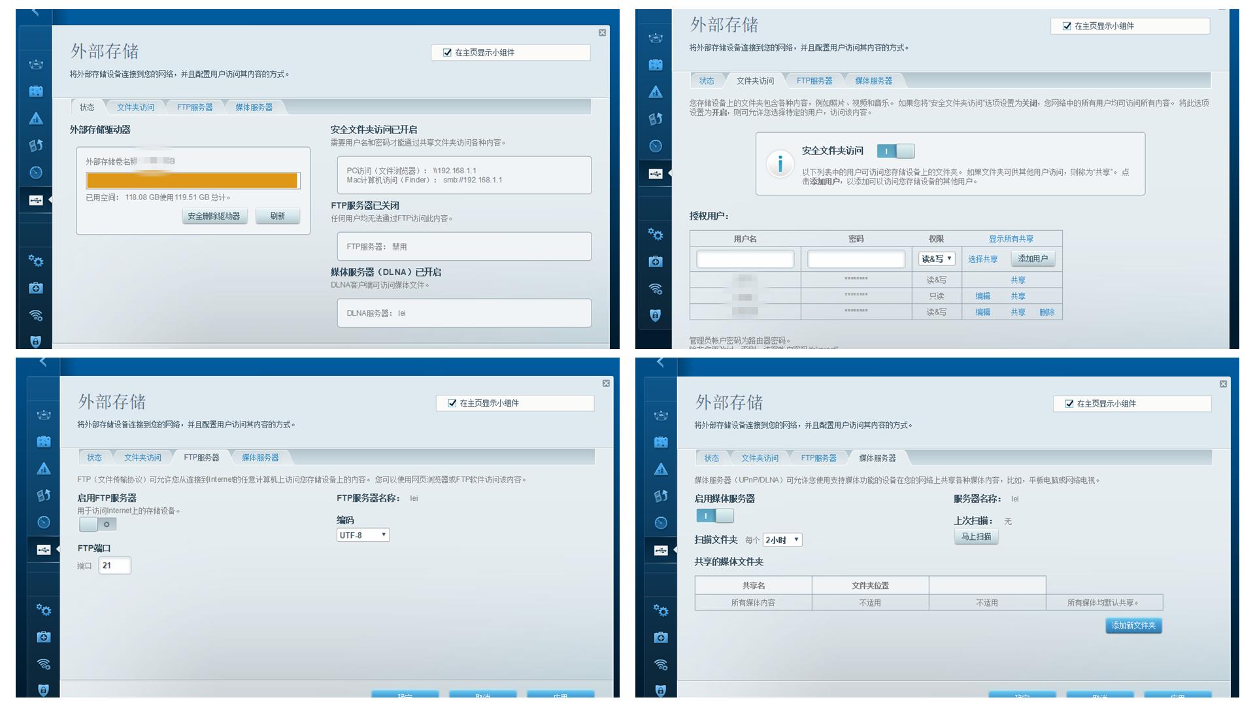
Task: Open the 编码 UTF-8 dropdown
Action: [363, 535]
